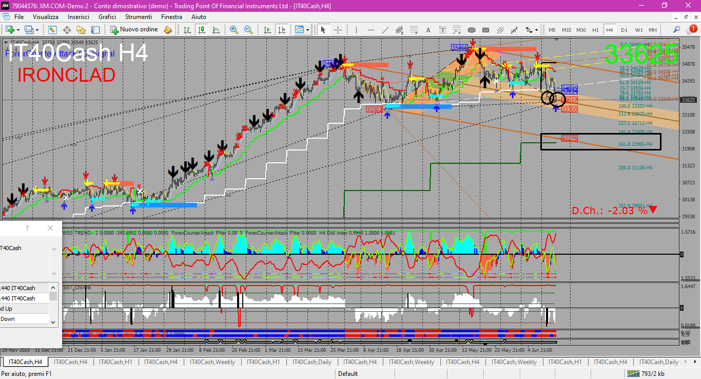The width and height of the screenshot is (701, 379).
Task: Select the ellipse drawing tool
Action: point(472,30)
